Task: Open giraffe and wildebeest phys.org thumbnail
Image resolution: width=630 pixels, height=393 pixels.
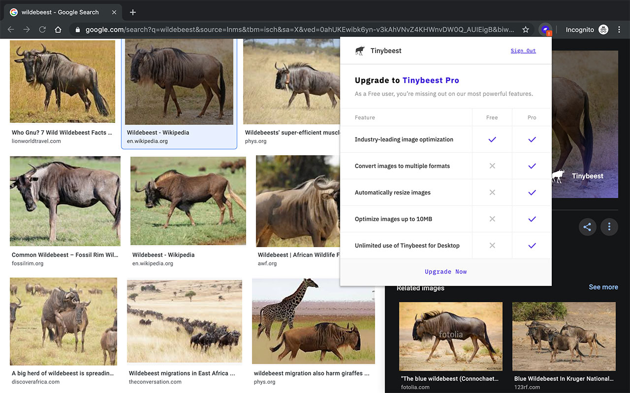Action: (x=313, y=321)
